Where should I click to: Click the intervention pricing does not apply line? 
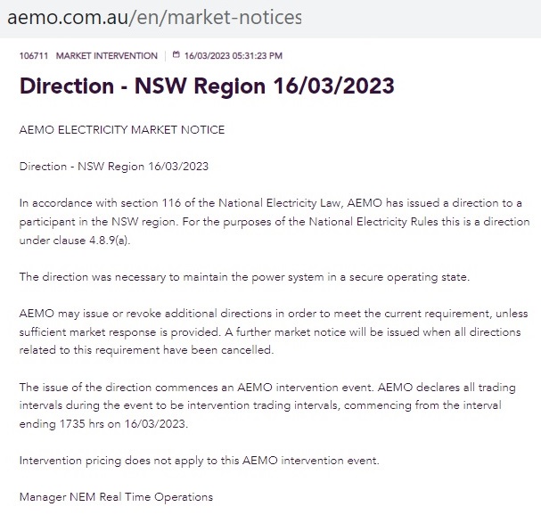point(200,461)
